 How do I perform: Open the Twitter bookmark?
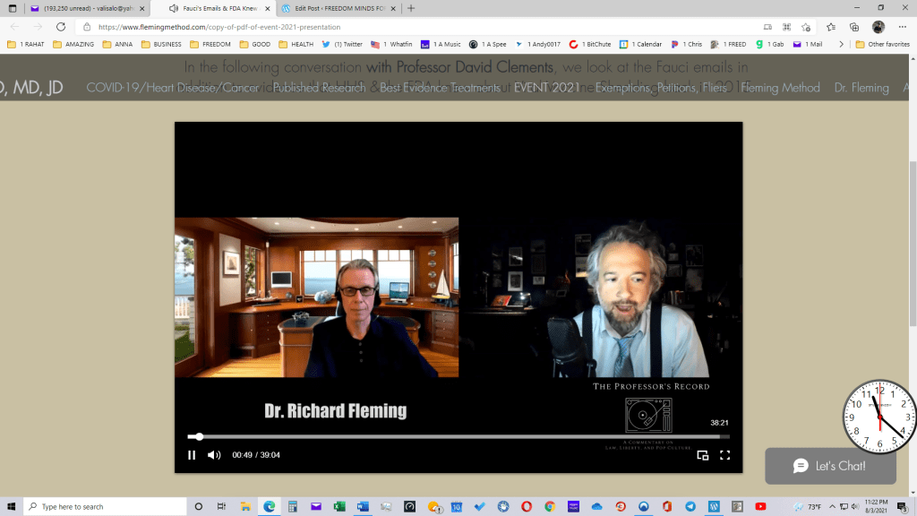(x=342, y=44)
